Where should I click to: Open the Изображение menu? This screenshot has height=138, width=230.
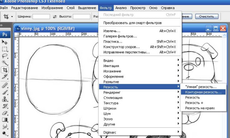(52, 8)
